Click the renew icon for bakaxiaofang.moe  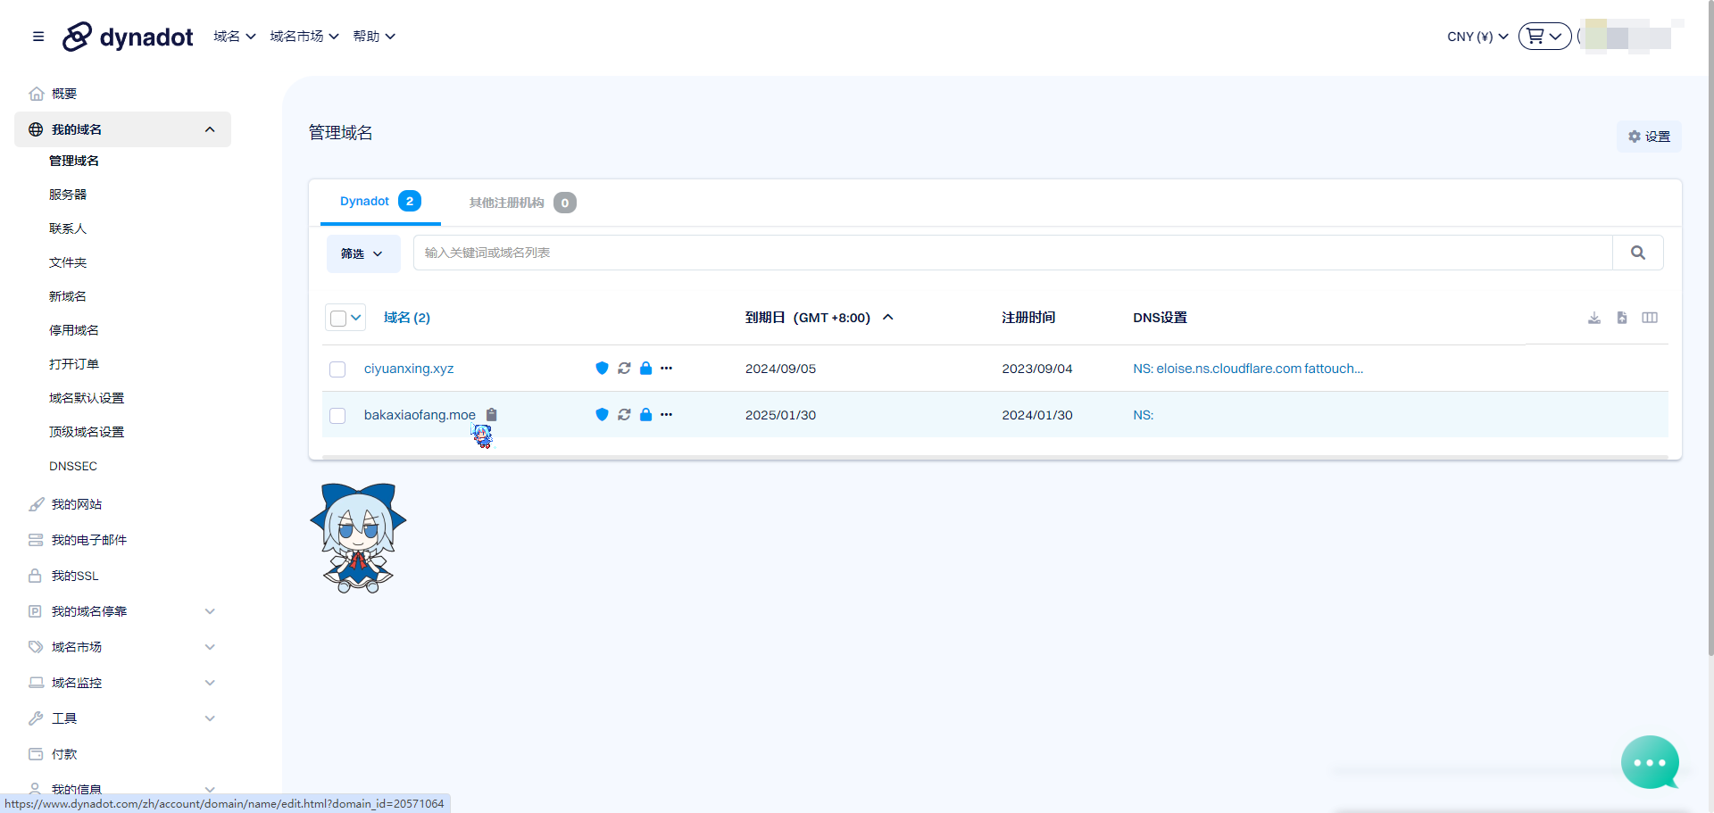tap(624, 415)
